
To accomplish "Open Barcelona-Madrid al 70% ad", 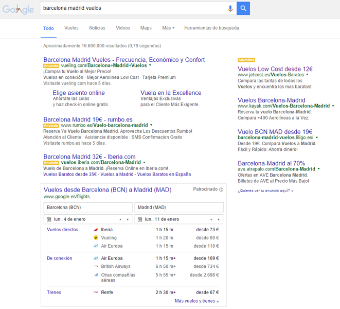I will pos(272,163).
